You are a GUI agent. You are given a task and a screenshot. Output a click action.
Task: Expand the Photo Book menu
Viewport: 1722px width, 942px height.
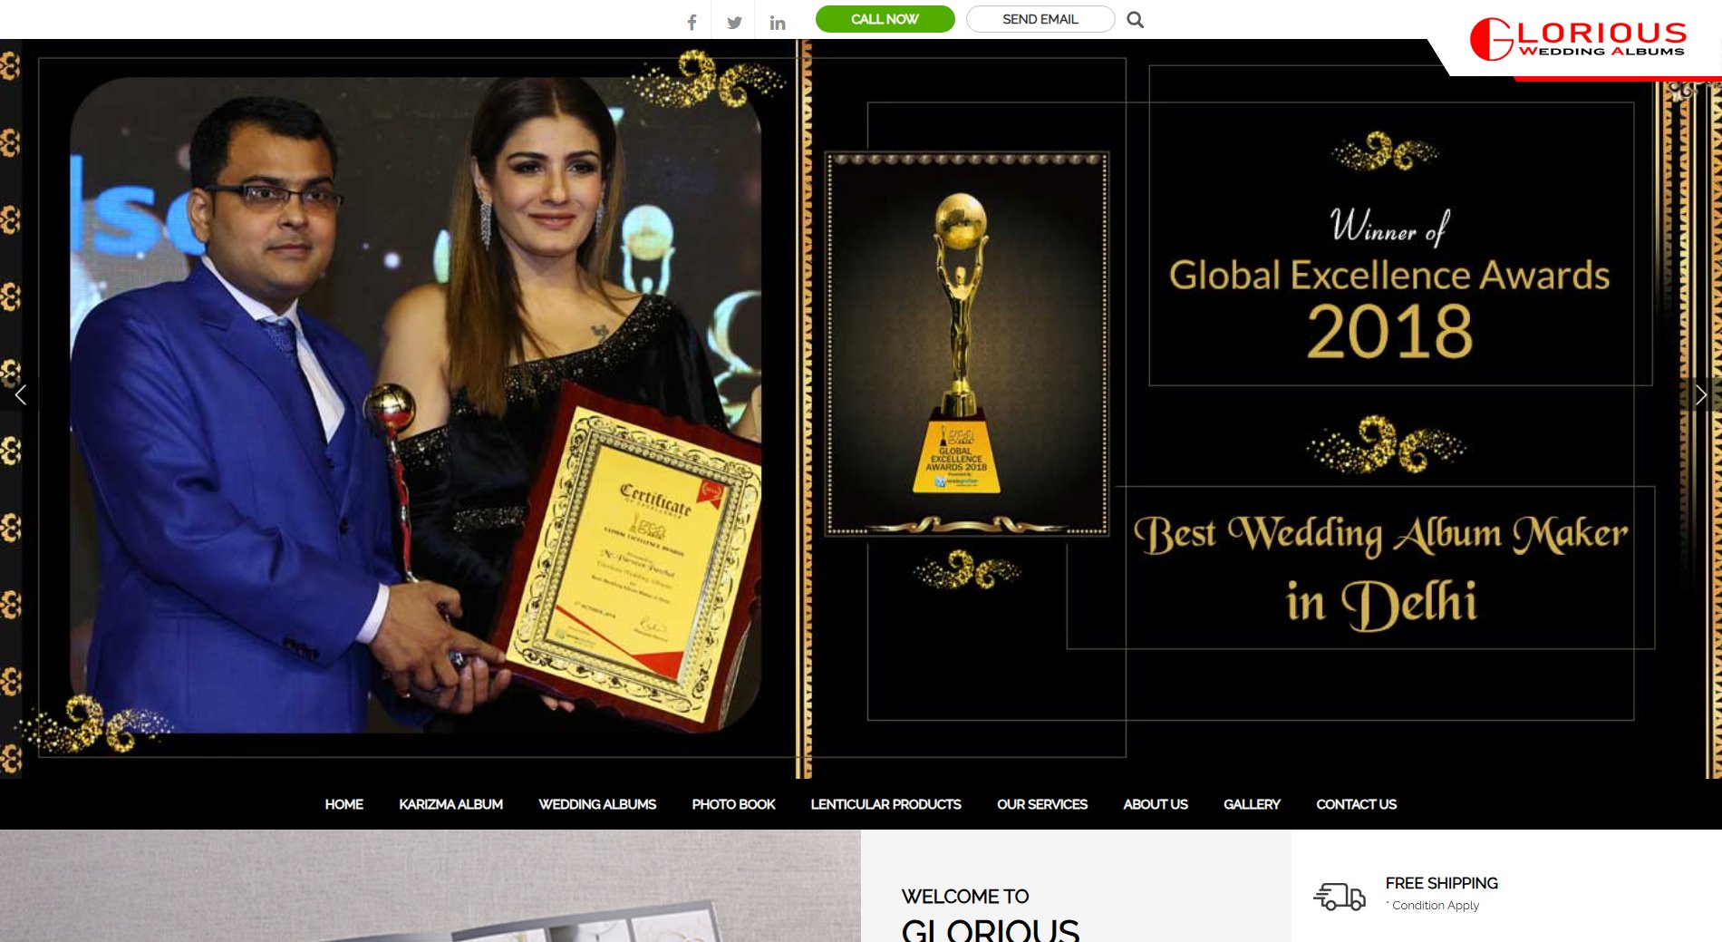[733, 804]
